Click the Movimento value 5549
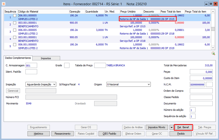This screenshot has width=219, height=140. [29, 103]
